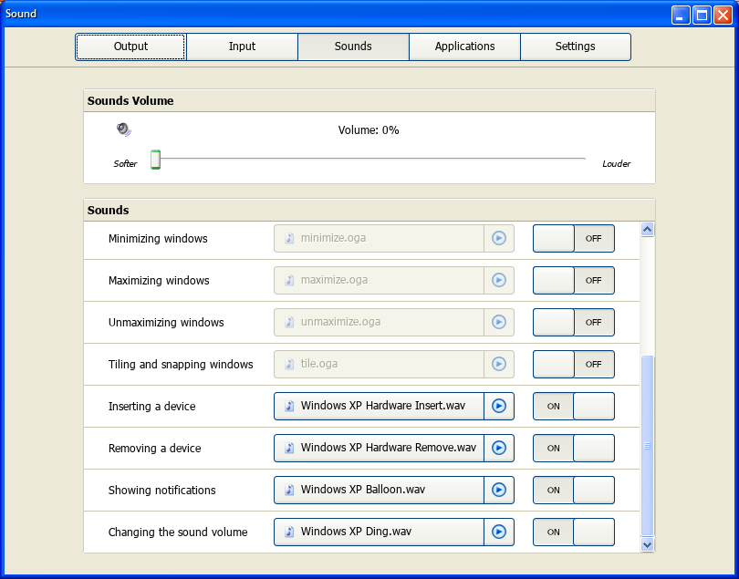The image size is (739, 579).
Task: Click the Sounds Volume slider handle
Action: tap(155, 160)
